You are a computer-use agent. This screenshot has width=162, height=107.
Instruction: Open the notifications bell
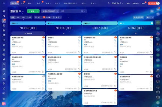(x=158, y=9)
